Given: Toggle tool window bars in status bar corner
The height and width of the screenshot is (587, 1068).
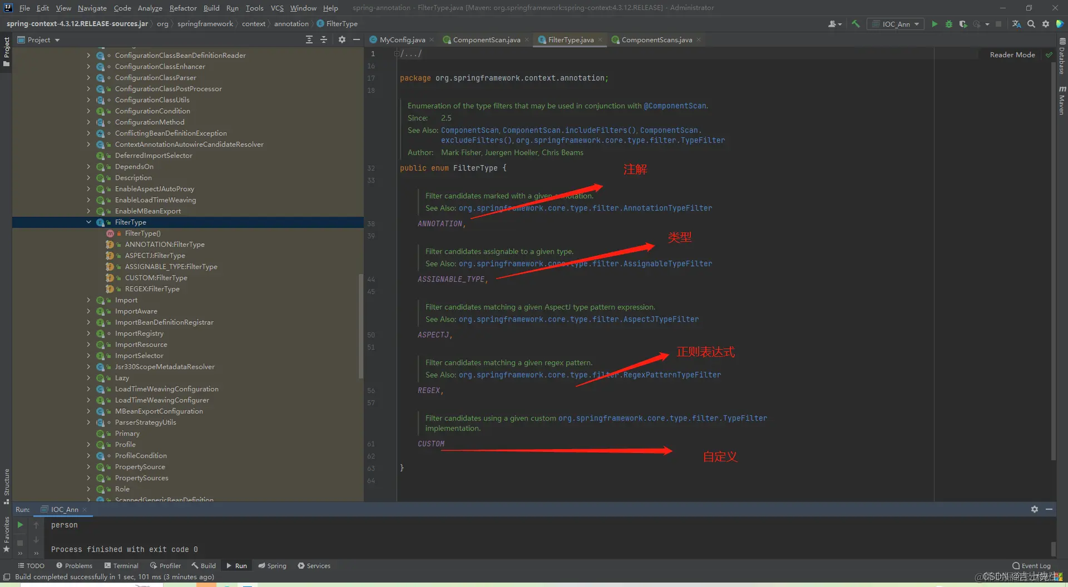Looking at the screenshot, I should point(7,577).
